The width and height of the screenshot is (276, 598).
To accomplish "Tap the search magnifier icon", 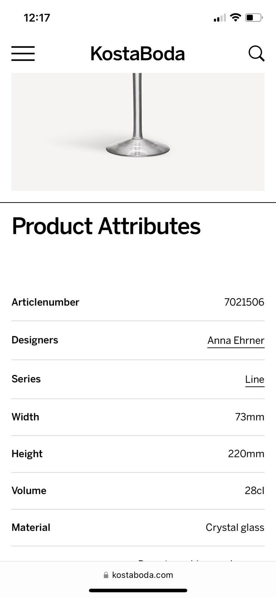I will click(257, 53).
